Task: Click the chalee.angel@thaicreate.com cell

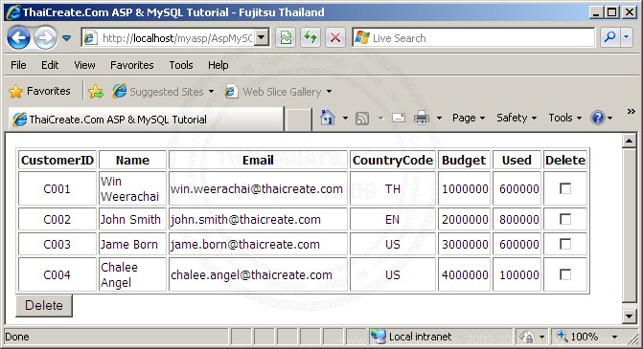Action: [x=258, y=274]
